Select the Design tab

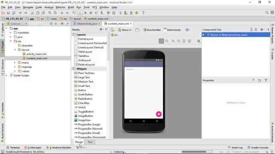(79, 142)
